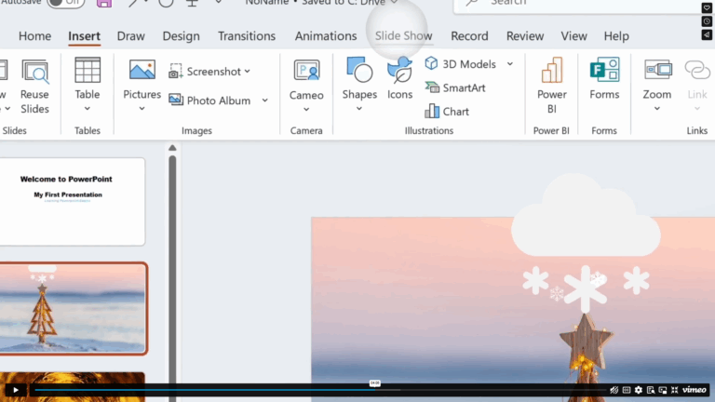Click the Shapes icon
The height and width of the screenshot is (402, 715).
[359, 70]
